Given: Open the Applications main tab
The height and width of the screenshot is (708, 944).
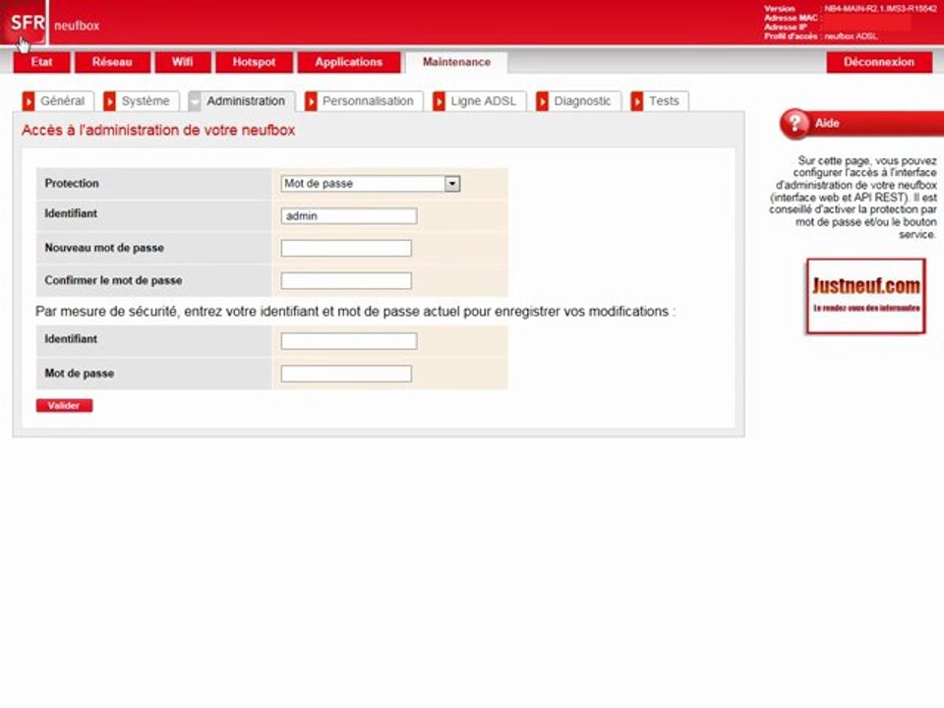Looking at the screenshot, I should coord(348,62).
